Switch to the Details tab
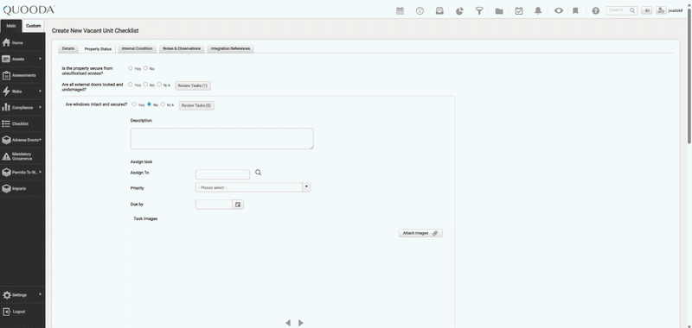The width and height of the screenshot is (692, 328). [68, 49]
